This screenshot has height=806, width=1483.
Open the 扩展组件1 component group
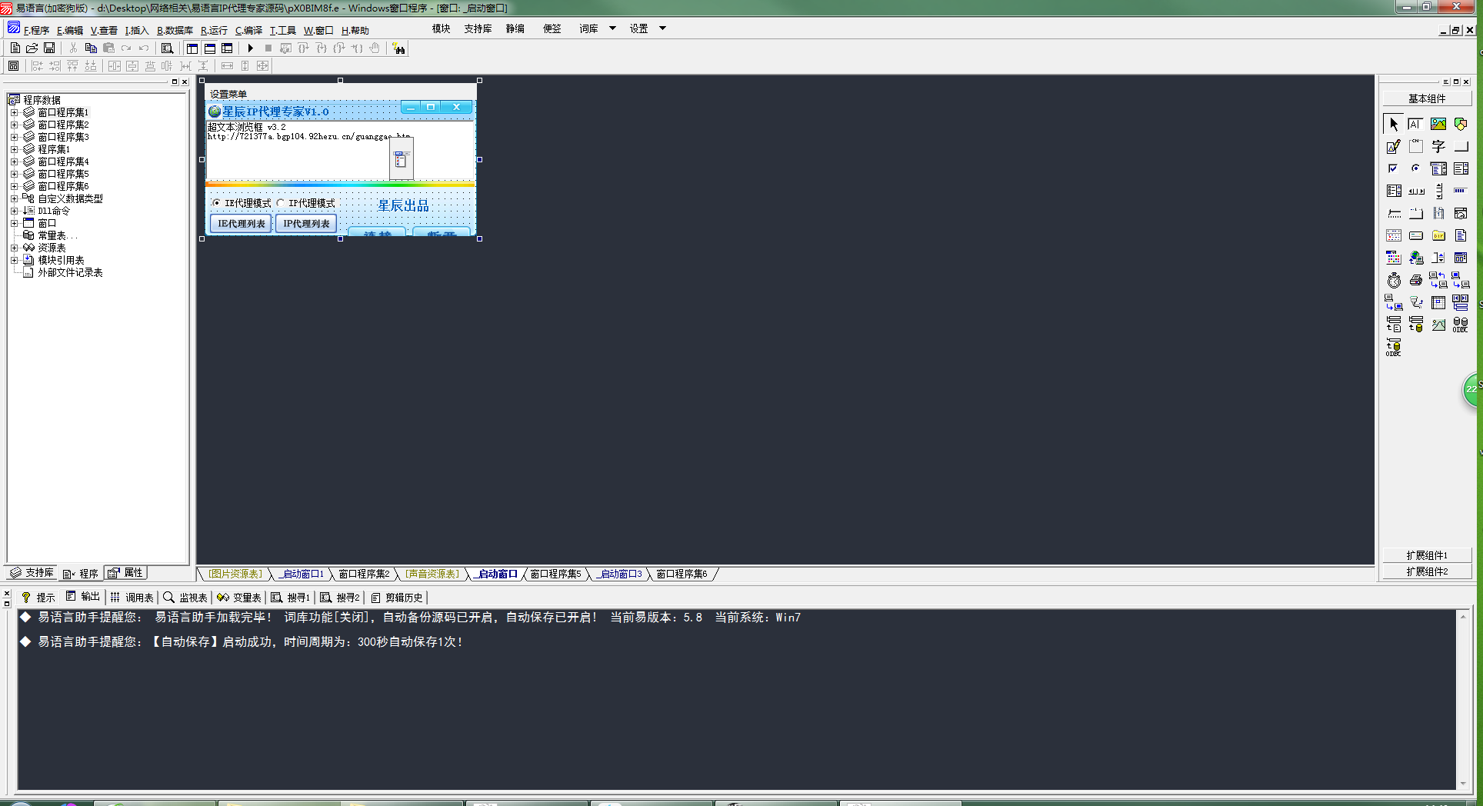1427,555
